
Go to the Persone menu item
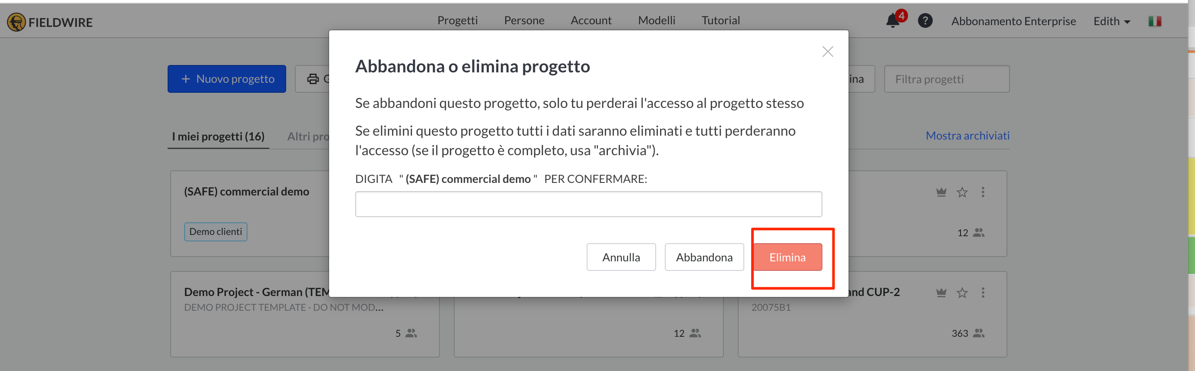coord(524,20)
